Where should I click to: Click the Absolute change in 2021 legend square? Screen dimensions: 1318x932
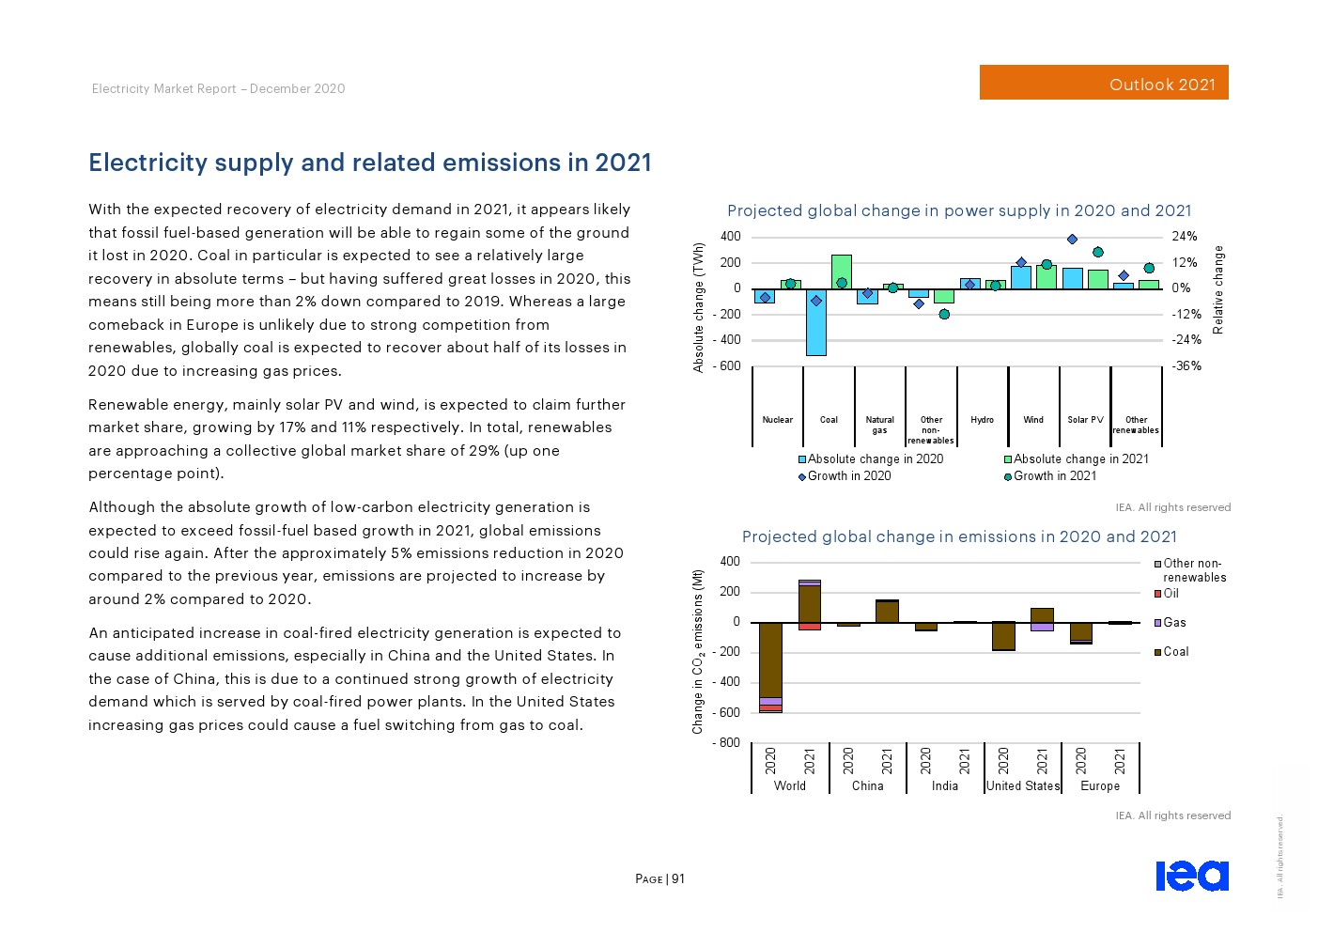pos(1008,459)
